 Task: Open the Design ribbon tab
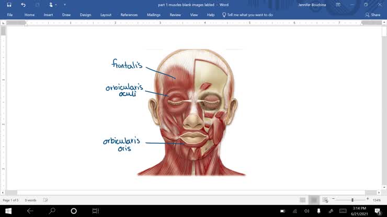pyautogui.click(x=85, y=15)
